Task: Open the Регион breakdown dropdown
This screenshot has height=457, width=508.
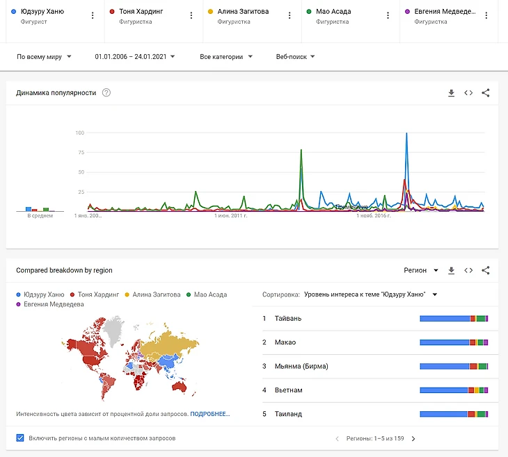Action: click(x=421, y=270)
